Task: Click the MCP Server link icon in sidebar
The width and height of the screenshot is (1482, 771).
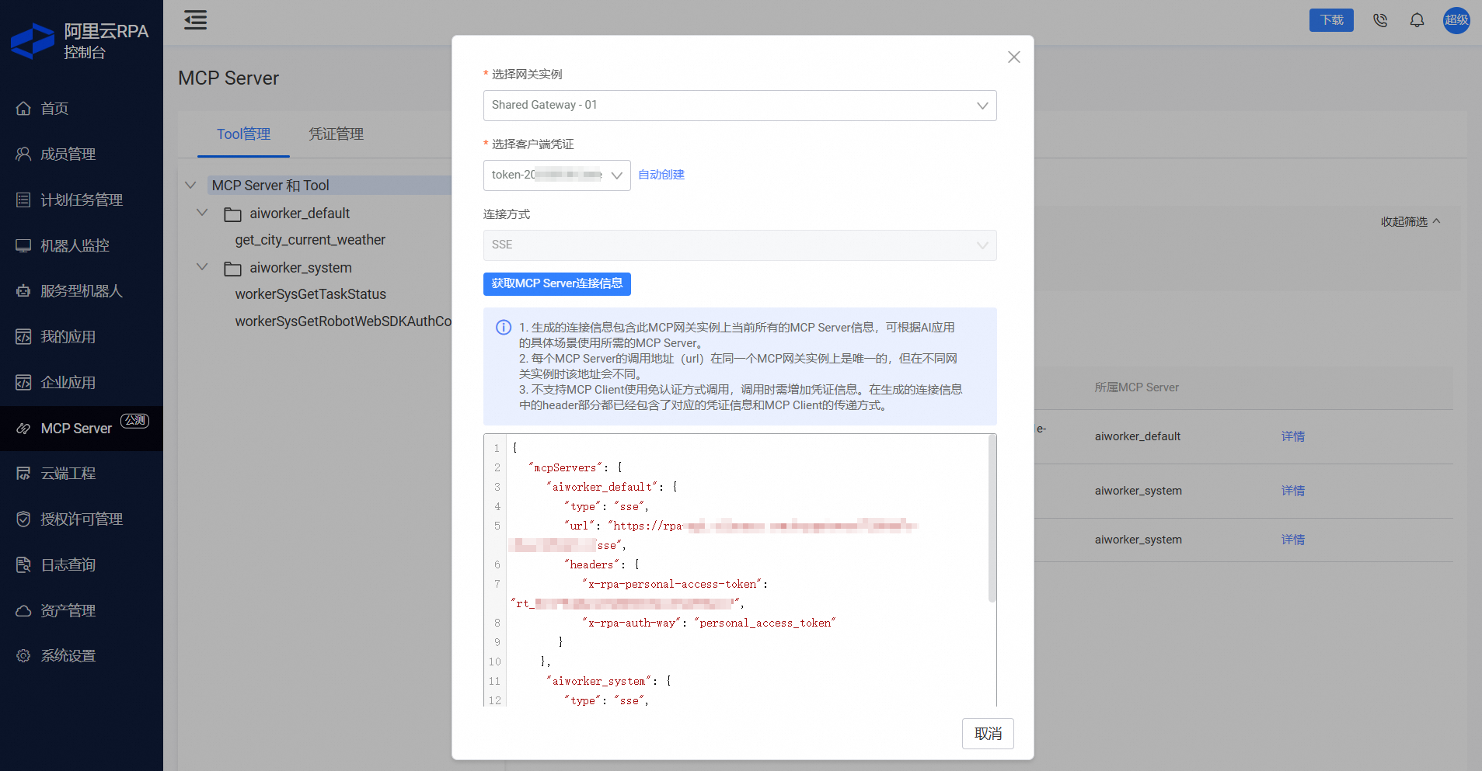Action: [x=23, y=429]
